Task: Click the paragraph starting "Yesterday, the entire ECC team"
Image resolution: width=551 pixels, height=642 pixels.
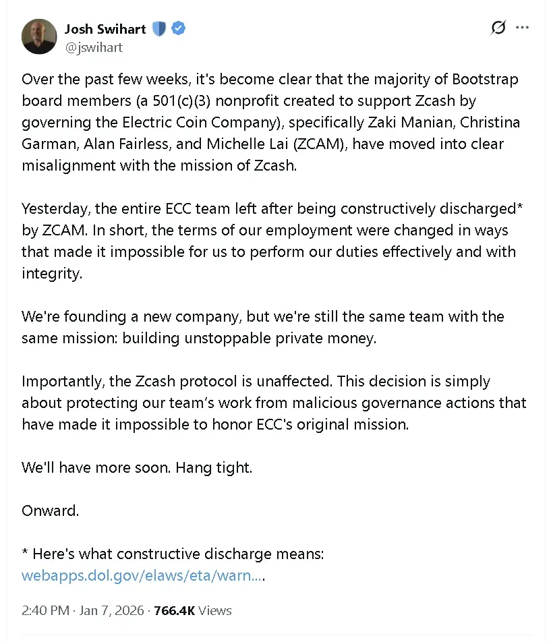Action: (x=270, y=241)
